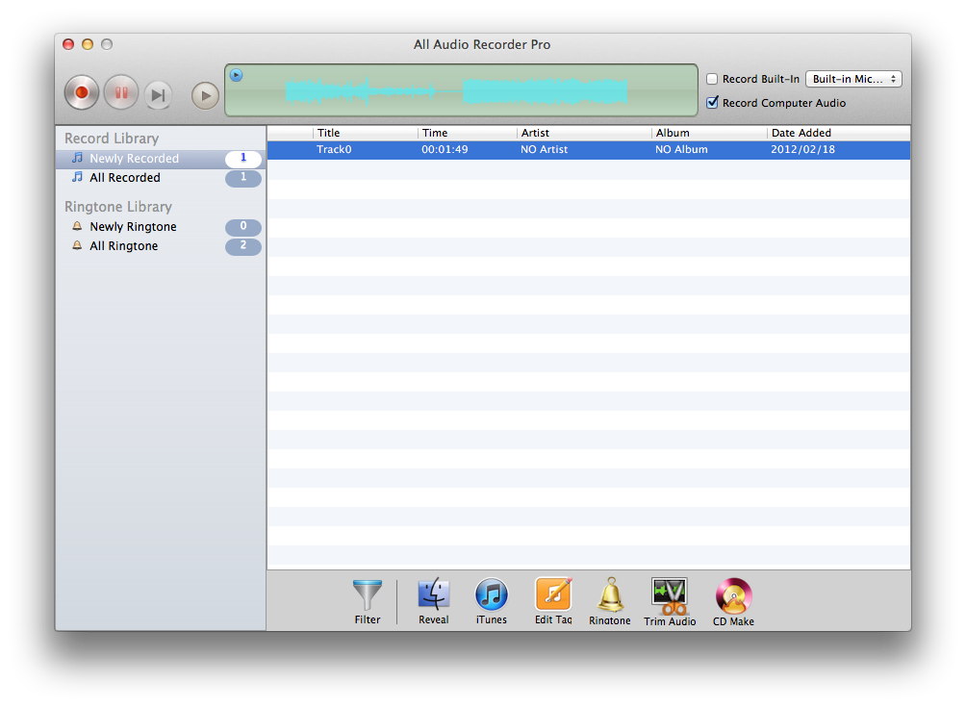966x707 pixels.
Task: Reveal the file in Finder with Reveal icon
Action: [434, 602]
